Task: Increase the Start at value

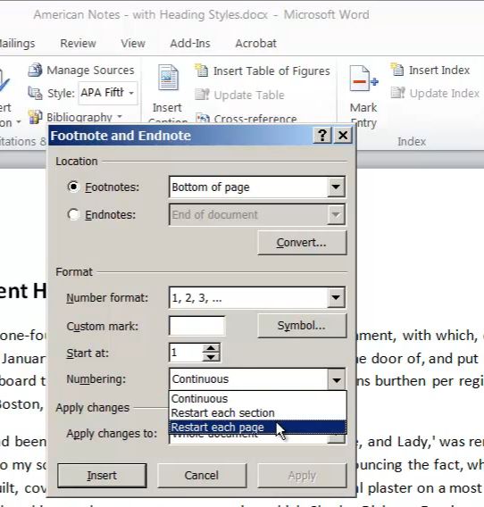Action: point(211,348)
